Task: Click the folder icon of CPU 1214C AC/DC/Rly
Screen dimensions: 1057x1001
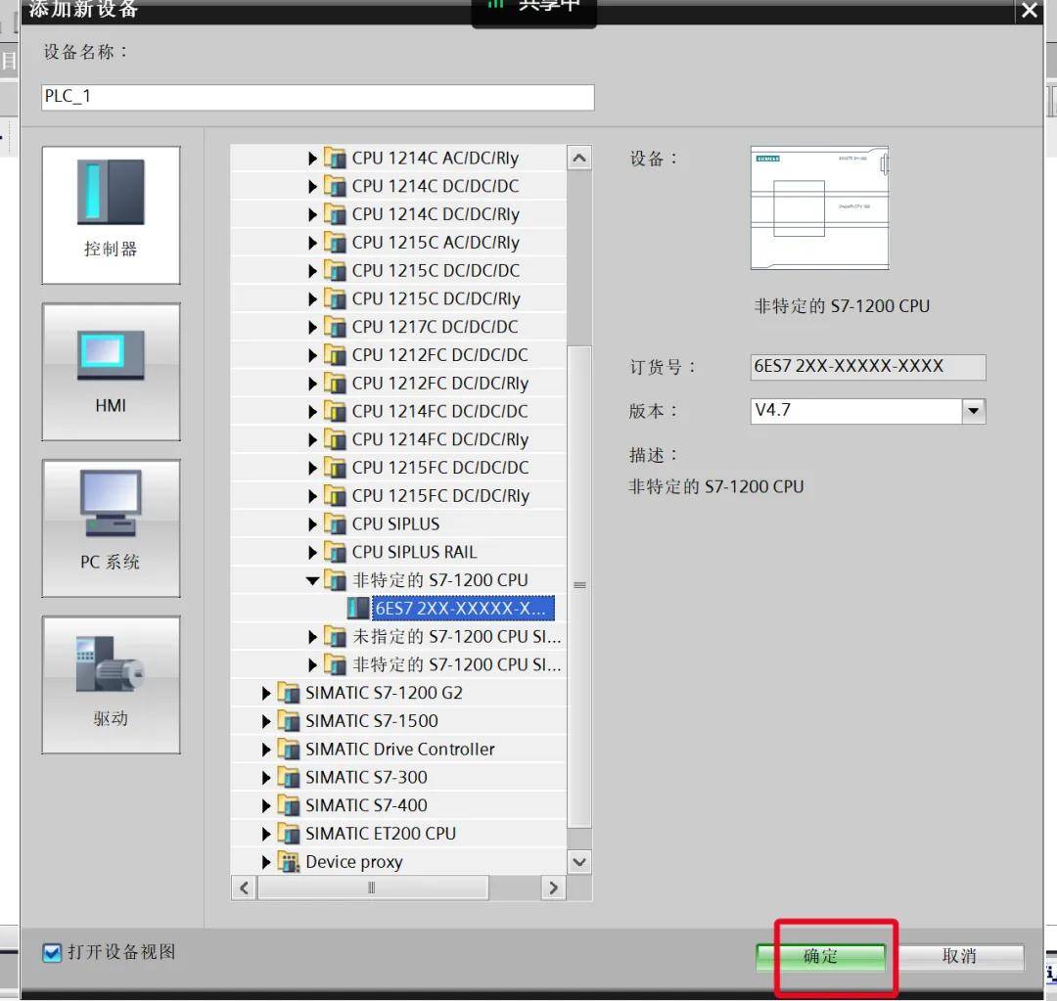Action: pos(335,158)
